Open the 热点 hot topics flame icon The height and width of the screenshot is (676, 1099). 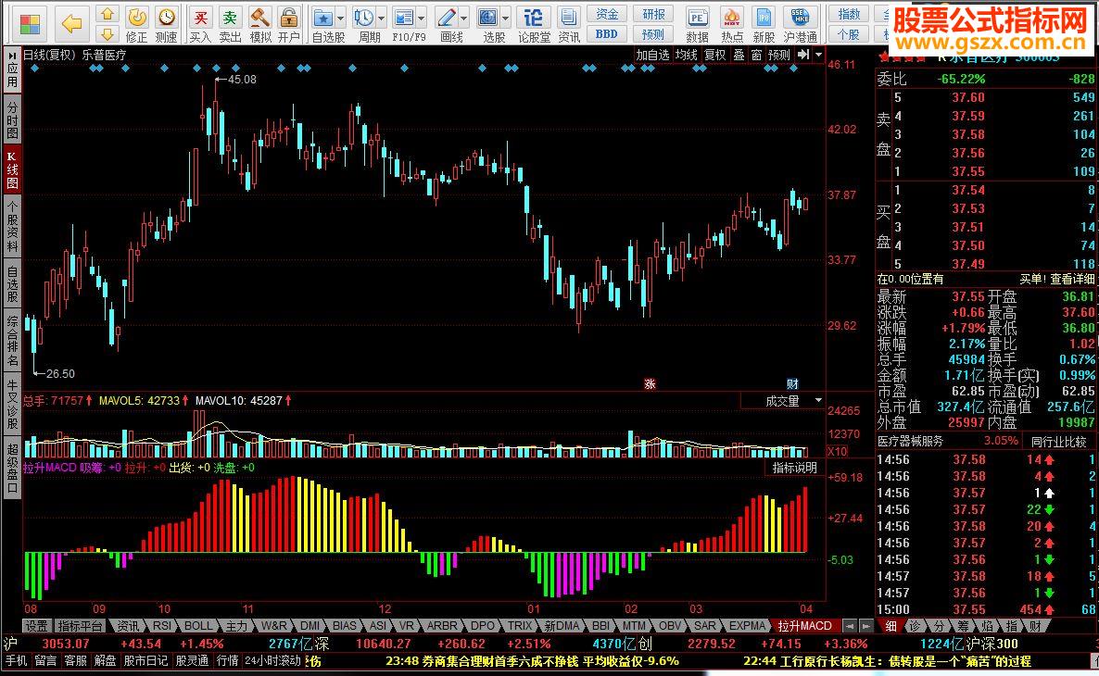732,18
